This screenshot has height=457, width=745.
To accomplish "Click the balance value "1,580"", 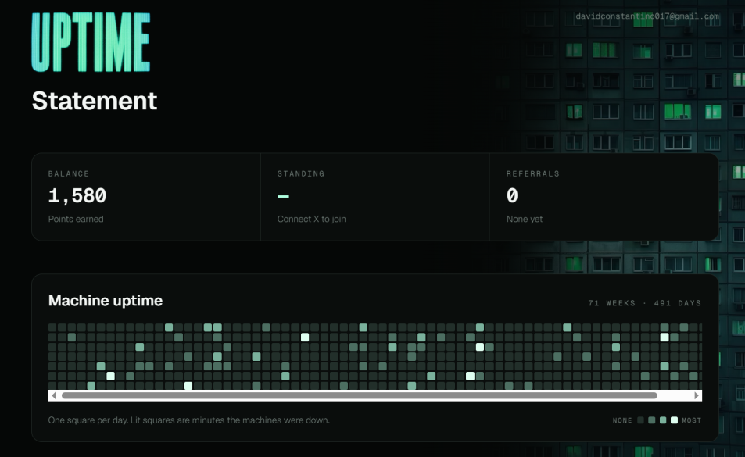I will (x=77, y=195).
